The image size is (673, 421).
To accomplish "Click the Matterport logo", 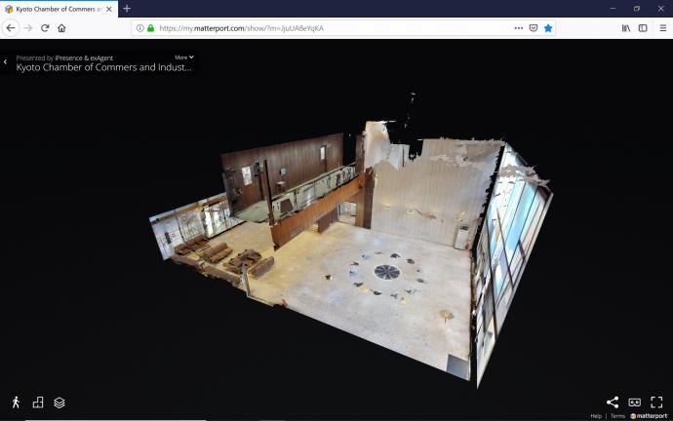I will click(649, 416).
